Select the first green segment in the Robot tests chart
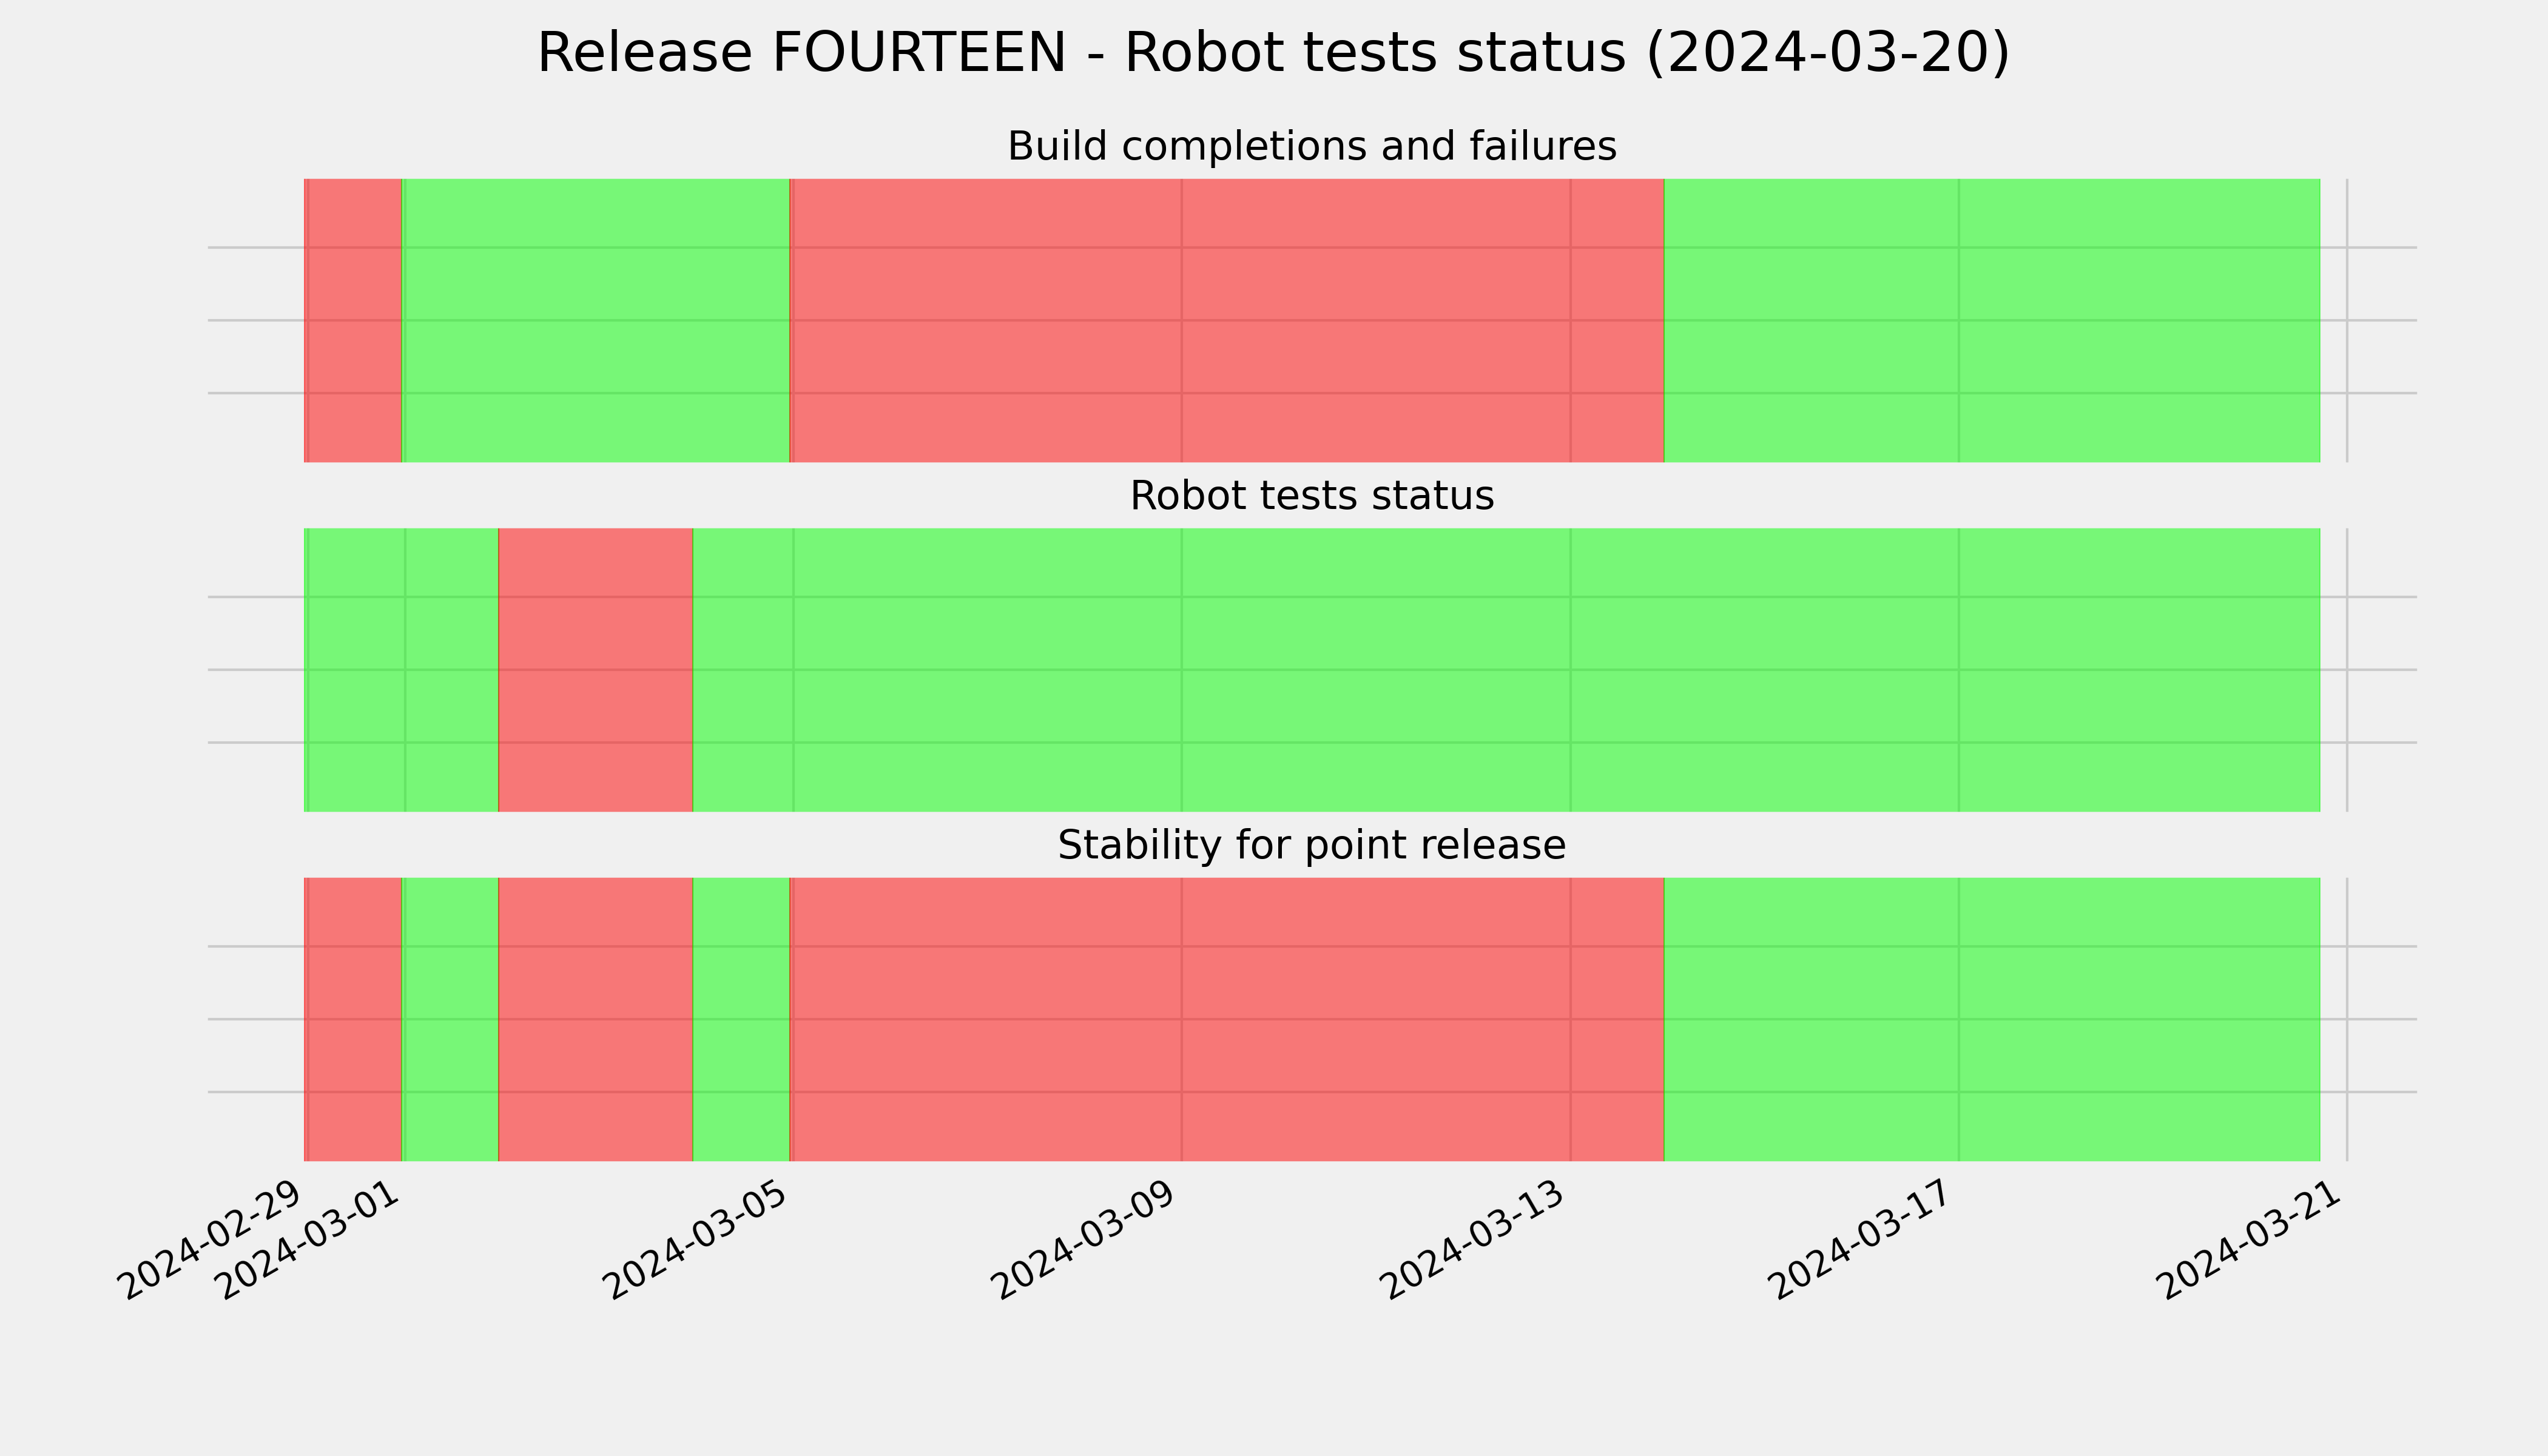The height and width of the screenshot is (1456, 2548). click(x=401, y=670)
